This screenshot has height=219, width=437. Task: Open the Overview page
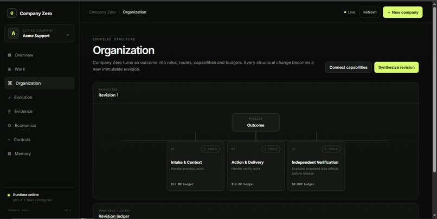39,55
